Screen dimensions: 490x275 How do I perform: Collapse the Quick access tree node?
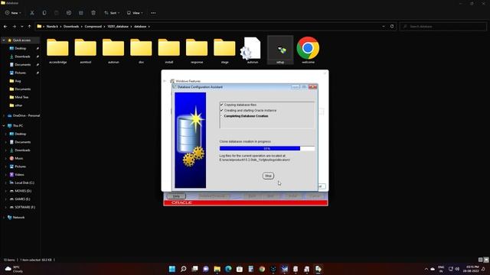(4, 40)
